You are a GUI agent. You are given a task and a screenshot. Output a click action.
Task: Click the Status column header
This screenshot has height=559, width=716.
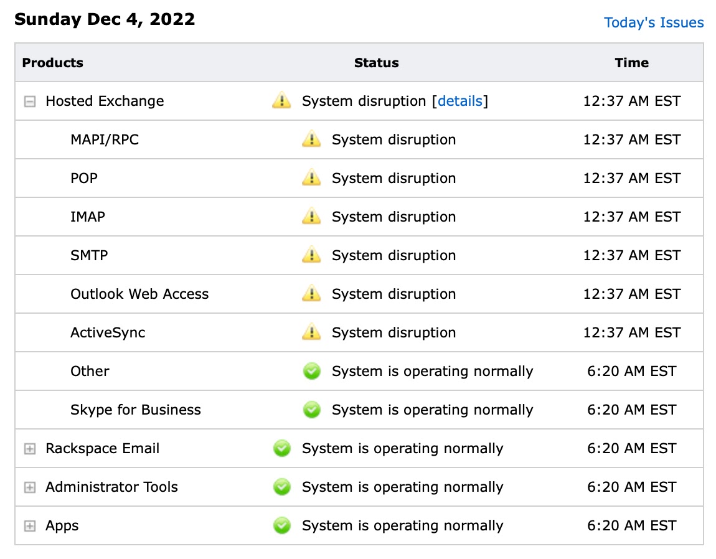376,63
